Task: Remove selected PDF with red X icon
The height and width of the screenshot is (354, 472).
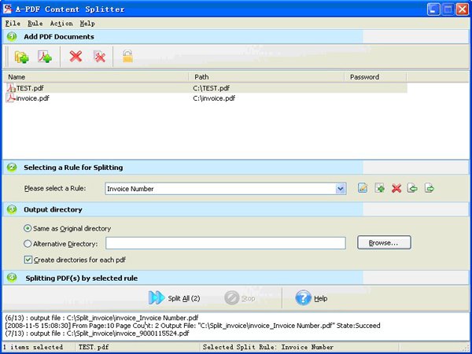Action: click(76, 57)
